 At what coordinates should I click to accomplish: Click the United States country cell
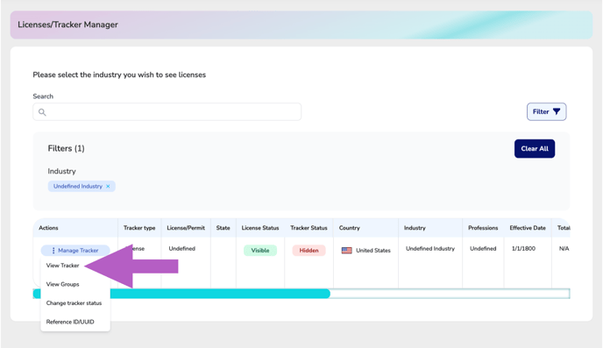coord(373,251)
